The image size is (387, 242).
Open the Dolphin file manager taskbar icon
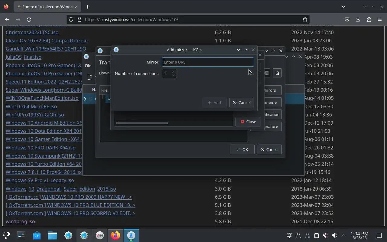tap(53, 235)
